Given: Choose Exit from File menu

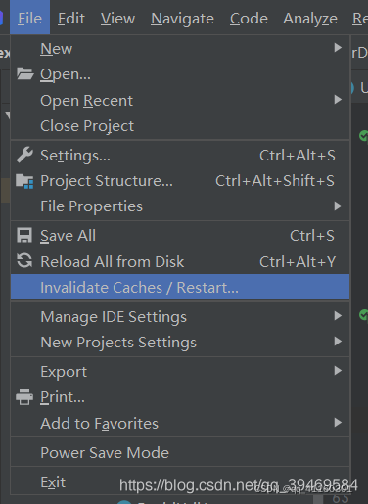Looking at the screenshot, I should pos(180,481).
